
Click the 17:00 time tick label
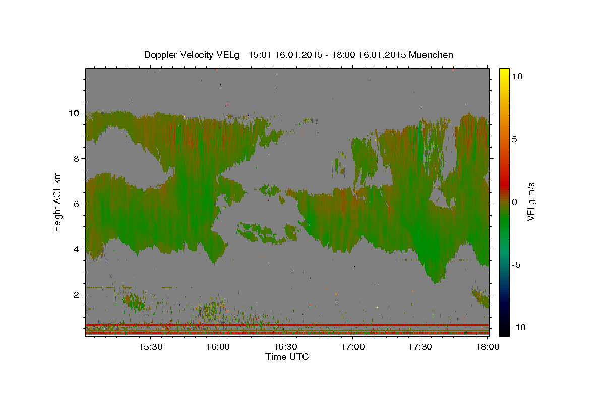click(x=353, y=347)
